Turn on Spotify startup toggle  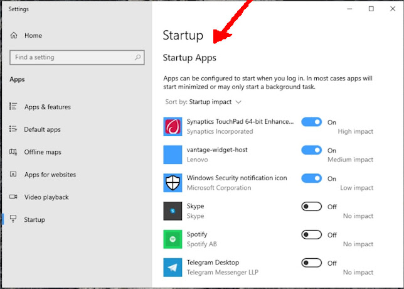tap(312, 234)
